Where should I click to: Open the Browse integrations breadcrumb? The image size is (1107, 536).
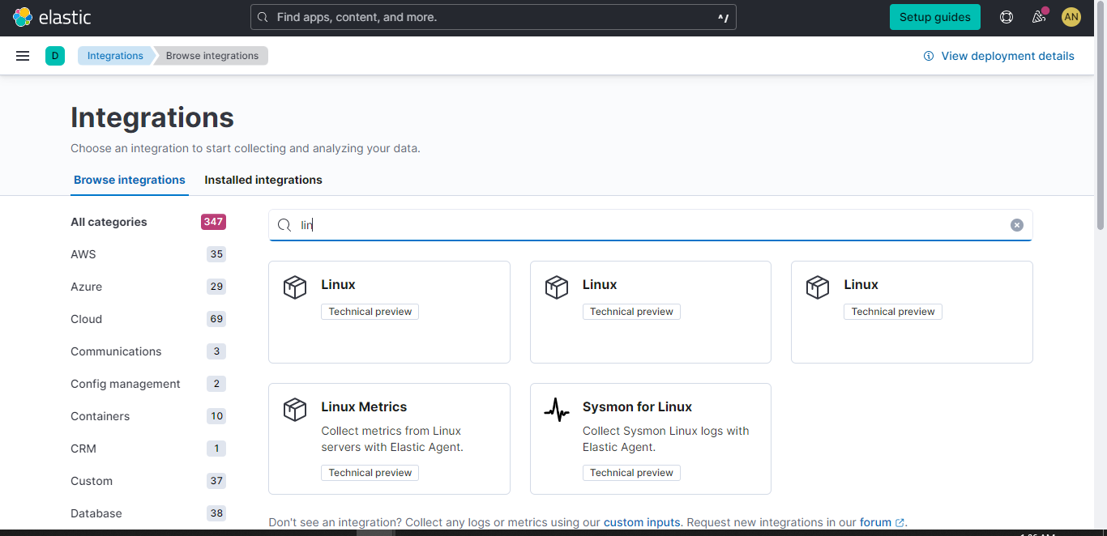[x=211, y=55]
